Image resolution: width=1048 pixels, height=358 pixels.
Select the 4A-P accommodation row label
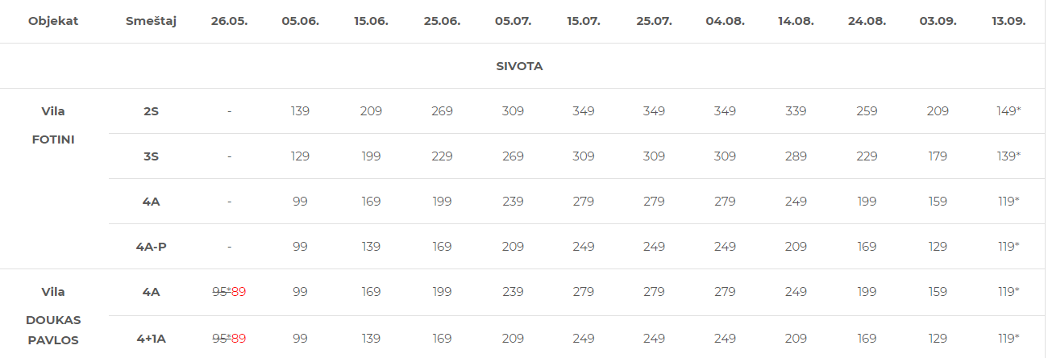pyautogui.click(x=151, y=247)
